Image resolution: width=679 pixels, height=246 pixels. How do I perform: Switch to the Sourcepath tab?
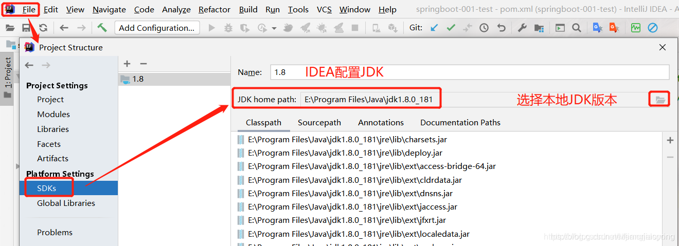[x=319, y=122]
